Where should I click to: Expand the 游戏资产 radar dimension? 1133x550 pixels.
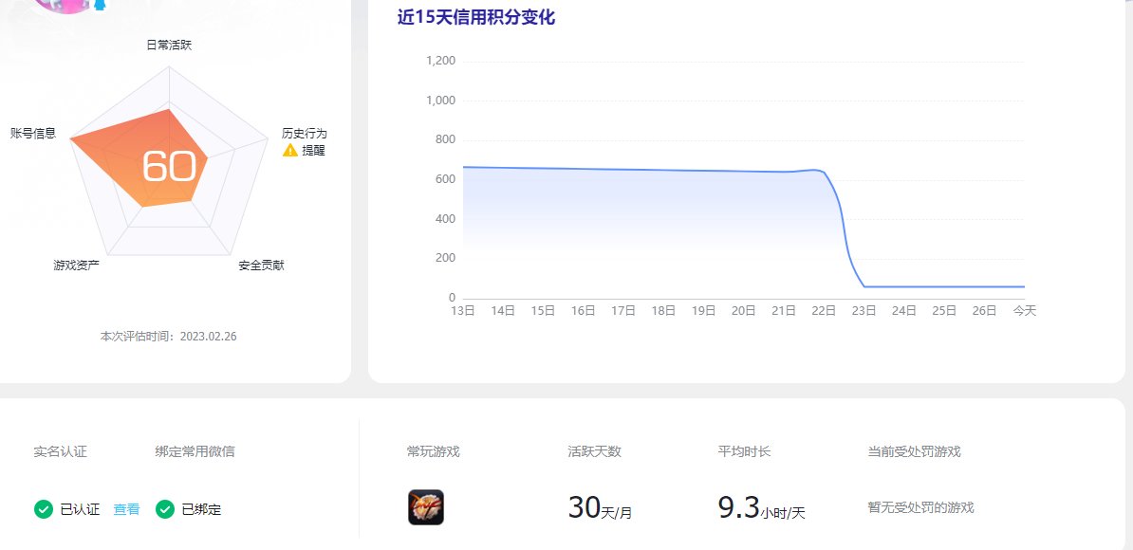pyautogui.click(x=78, y=265)
